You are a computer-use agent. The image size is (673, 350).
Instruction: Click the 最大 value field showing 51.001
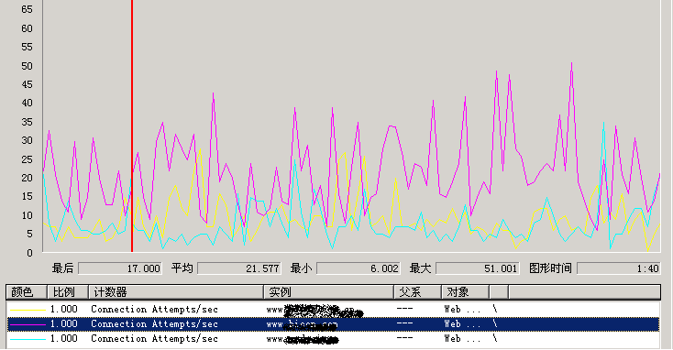(478, 268)
